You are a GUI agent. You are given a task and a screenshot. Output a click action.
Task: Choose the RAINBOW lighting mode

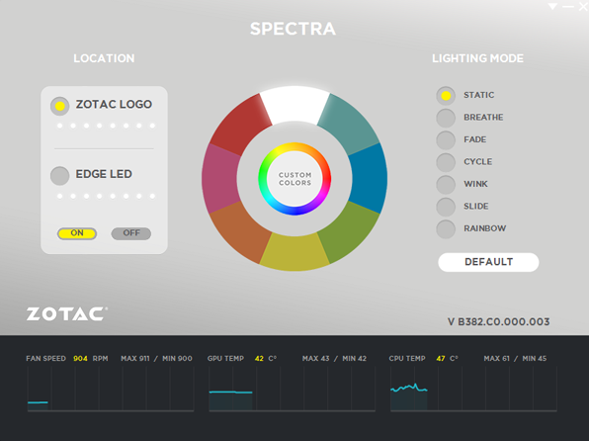pos(446,229)
